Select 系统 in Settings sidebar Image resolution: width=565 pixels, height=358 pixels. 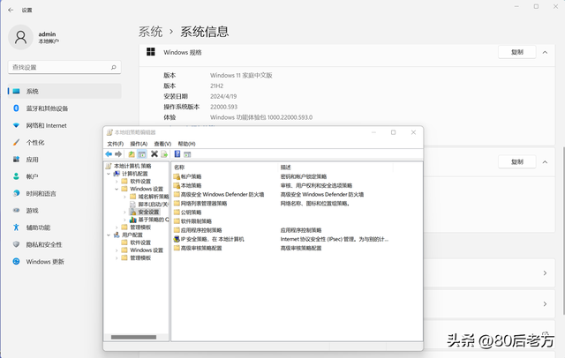[x=64, y=92]
